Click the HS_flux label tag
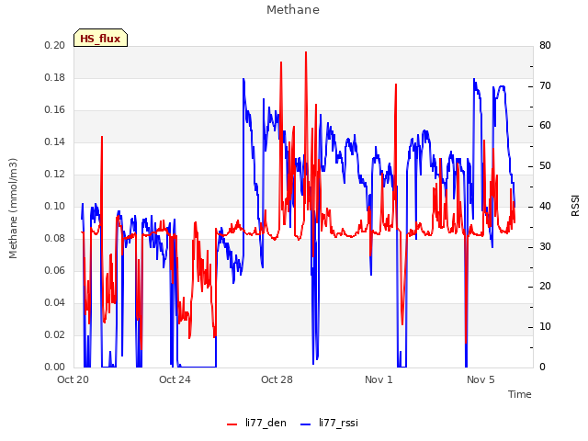The width and height of the screenshot is (588, 441). 100,38
